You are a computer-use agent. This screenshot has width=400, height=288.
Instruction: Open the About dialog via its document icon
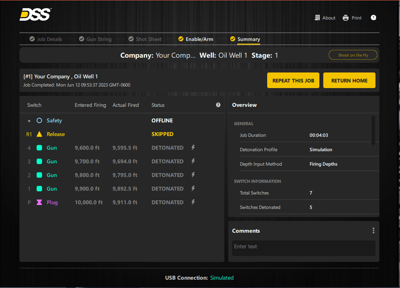pos(317,18)
